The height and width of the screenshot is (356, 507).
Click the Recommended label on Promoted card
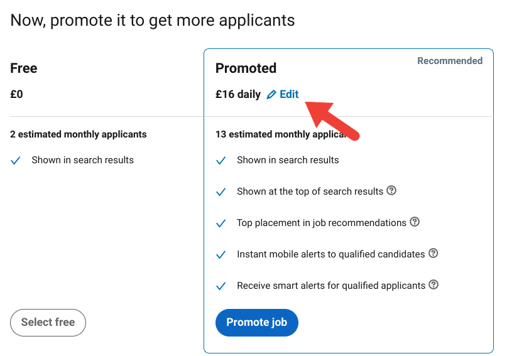click(x=450, y=61)
